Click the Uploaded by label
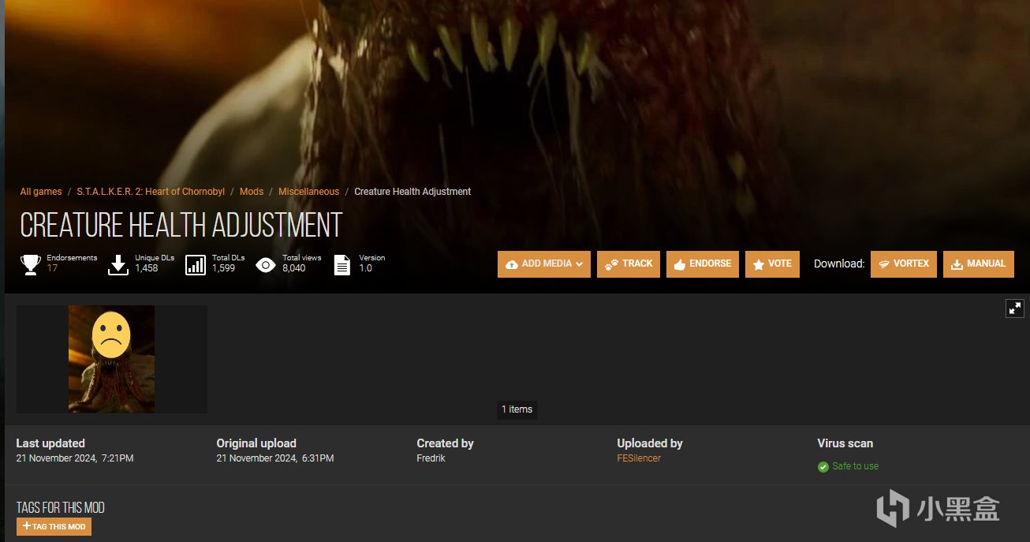 pos(650,443)
